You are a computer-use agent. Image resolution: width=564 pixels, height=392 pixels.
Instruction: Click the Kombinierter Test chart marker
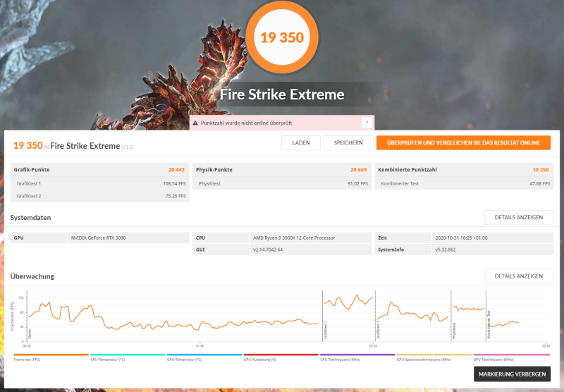coord(489,325)
